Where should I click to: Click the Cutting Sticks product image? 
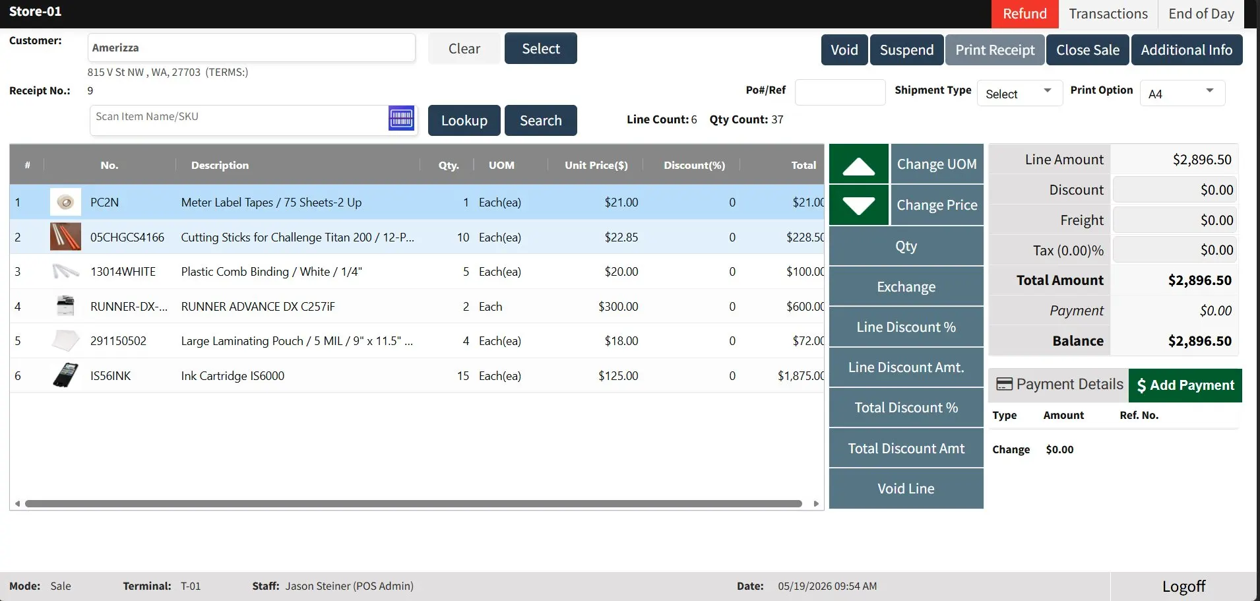[65, 237]
